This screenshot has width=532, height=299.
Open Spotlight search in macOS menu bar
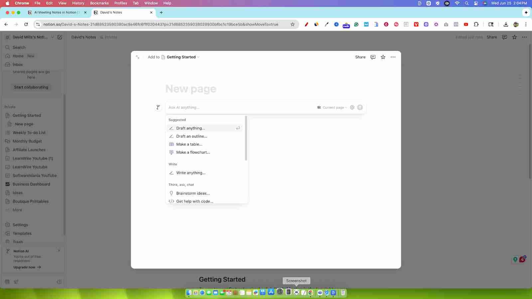click(466, 3)
